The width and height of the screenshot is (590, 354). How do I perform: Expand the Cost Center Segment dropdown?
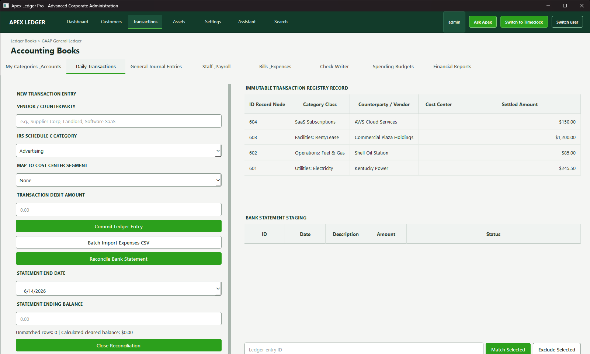(119, 180)
